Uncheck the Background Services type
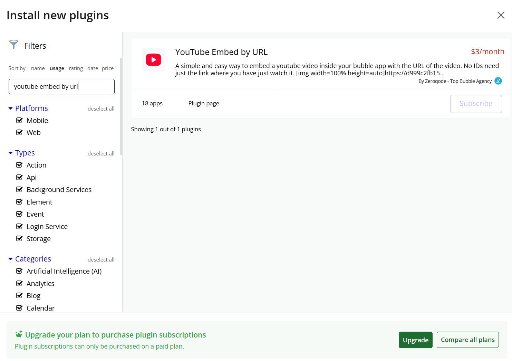 [x=20, y=190]
